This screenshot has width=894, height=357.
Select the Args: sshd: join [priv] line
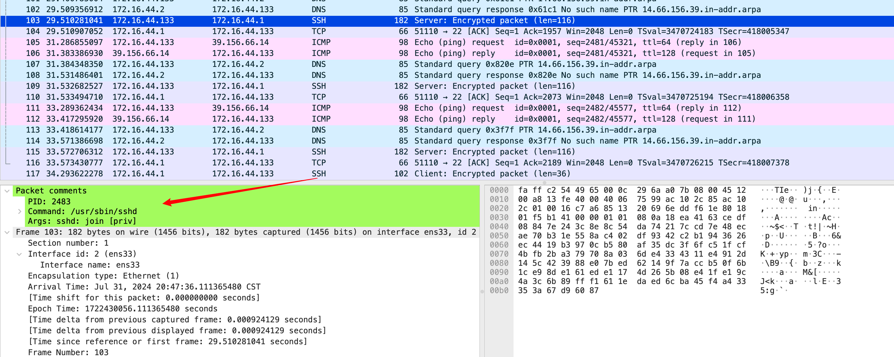(82, 221)
